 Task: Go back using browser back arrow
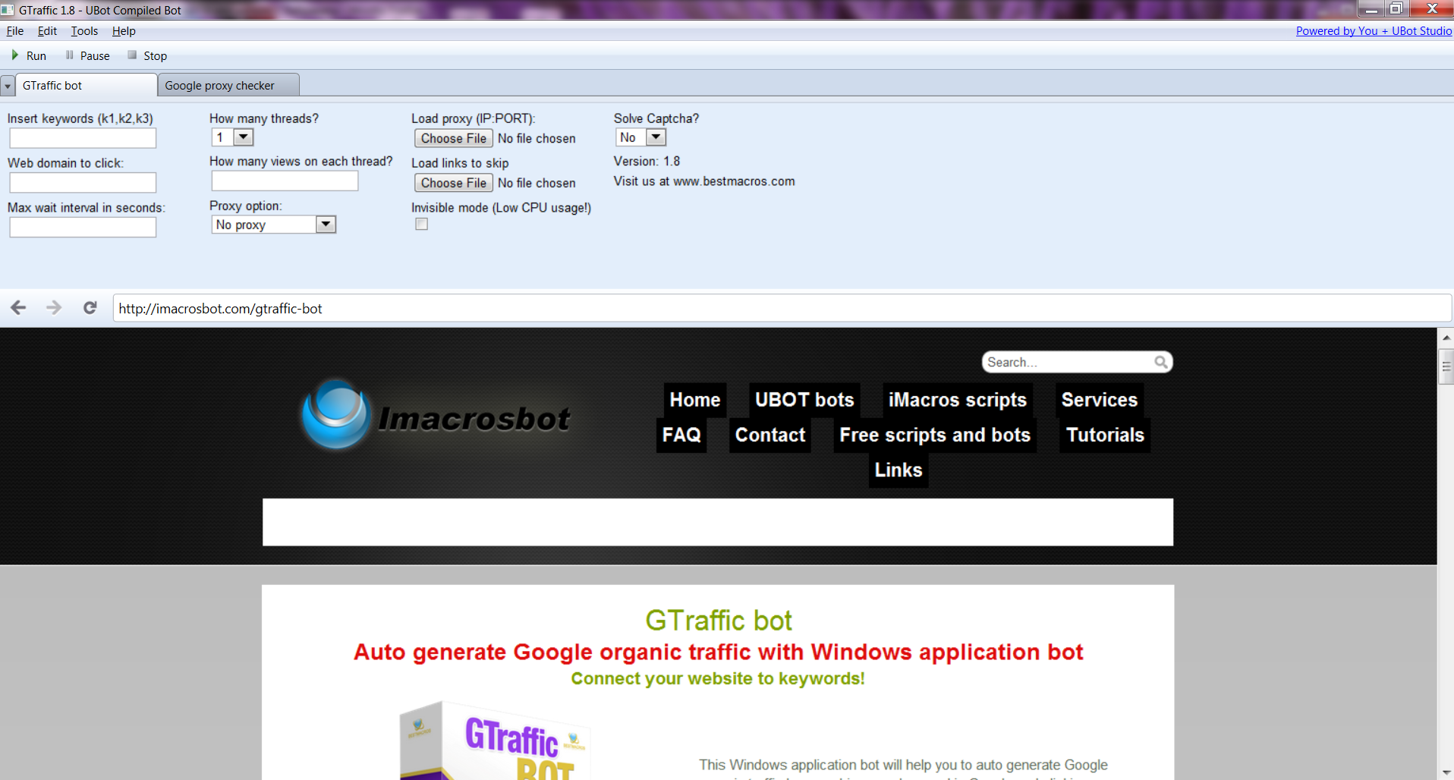pyautogui.click(x=18, y=307)
